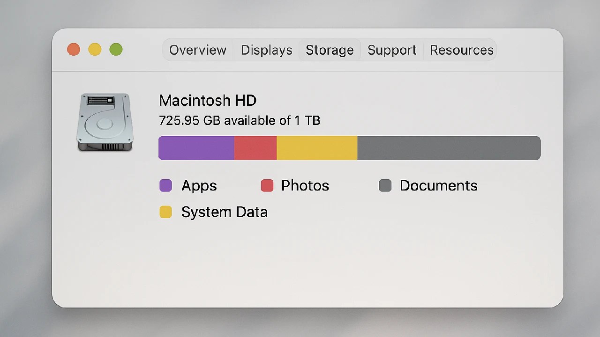Click the Photos legend label
This screenshot has height=337, width=600.
click(x=305, y=186)
